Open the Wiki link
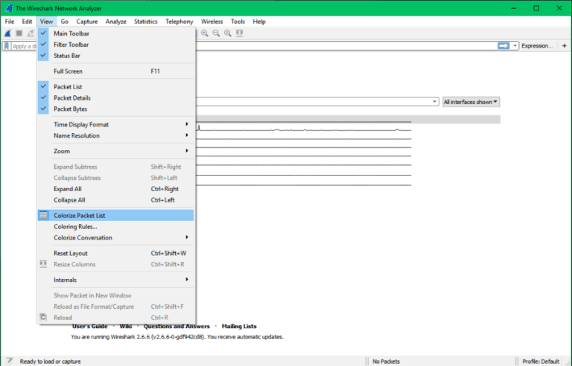Image resolution: width=572 pixels, height=366 pixels. point(125,327)
